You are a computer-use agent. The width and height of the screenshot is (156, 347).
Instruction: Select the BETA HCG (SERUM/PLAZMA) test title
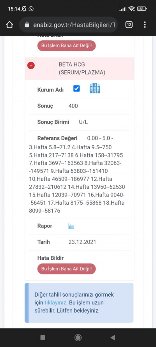[82, 68]
